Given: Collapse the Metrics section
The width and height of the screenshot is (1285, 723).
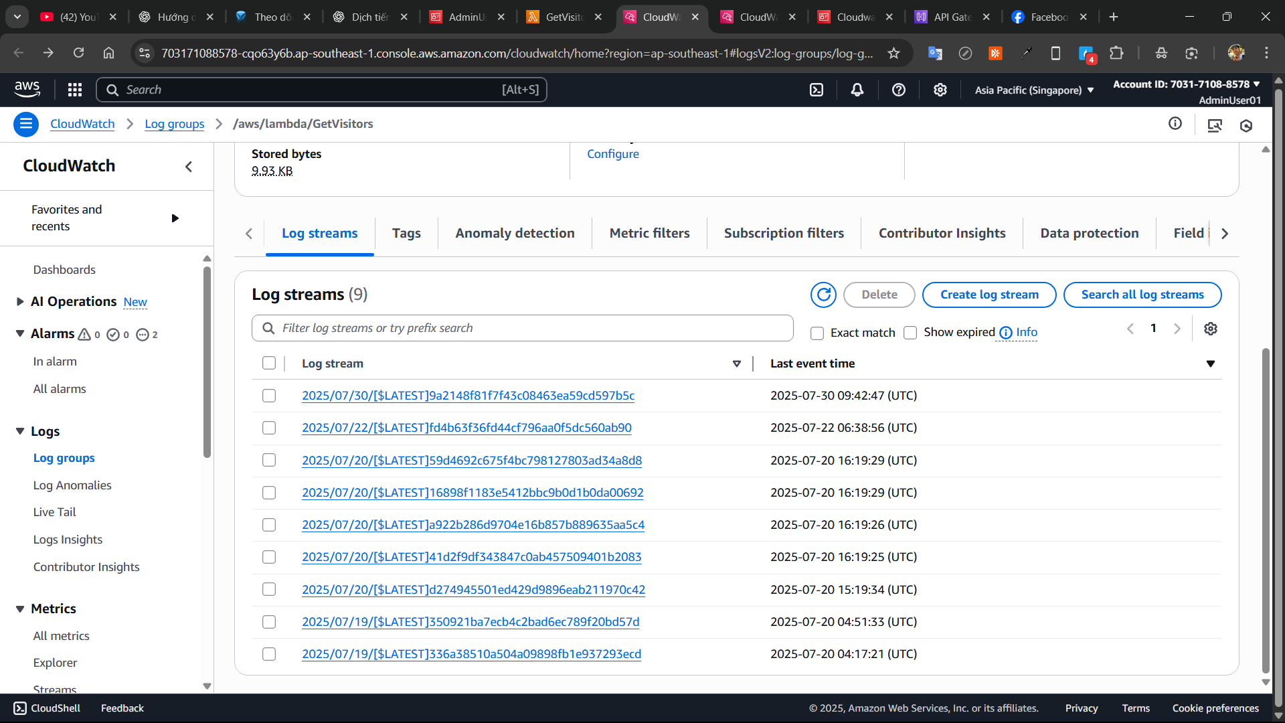Looking at the screenshot, I should click(x=20, y=609).
